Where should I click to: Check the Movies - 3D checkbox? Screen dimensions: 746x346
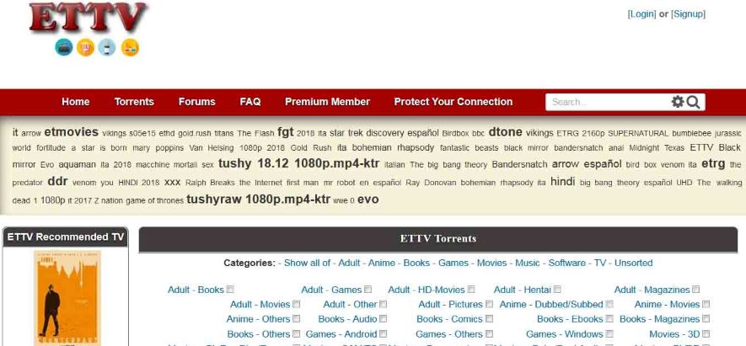pos(706,334)
